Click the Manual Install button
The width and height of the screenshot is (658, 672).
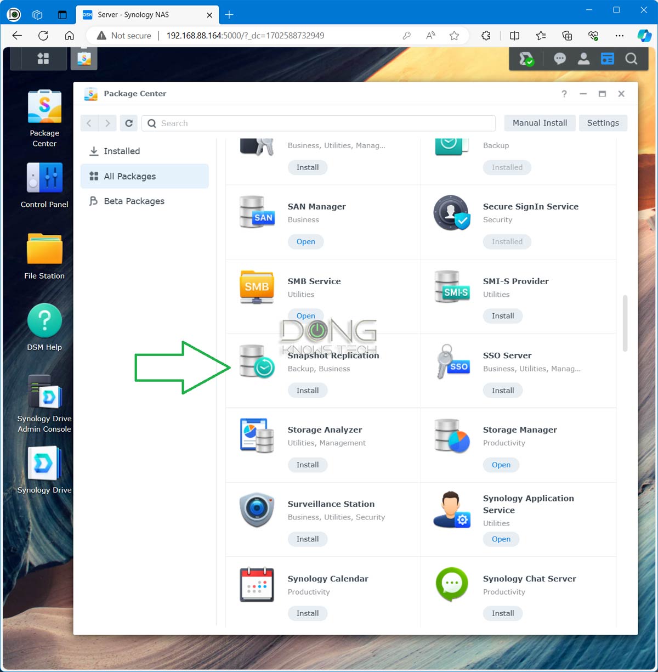pos(540,123)
